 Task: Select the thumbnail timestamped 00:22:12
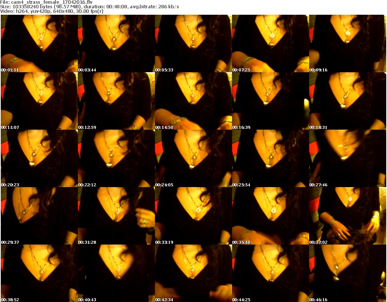pyautogui.click(x=116, y=158)
